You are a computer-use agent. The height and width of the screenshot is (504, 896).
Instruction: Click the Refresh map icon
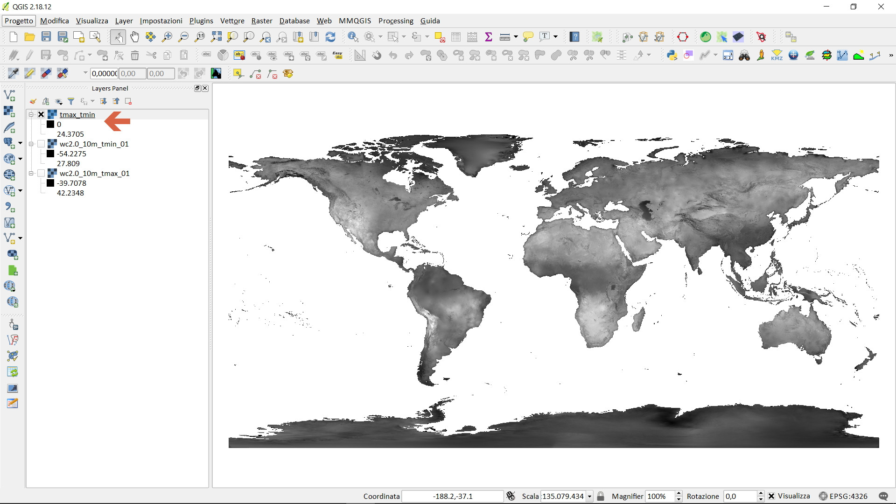pos(330,37)
